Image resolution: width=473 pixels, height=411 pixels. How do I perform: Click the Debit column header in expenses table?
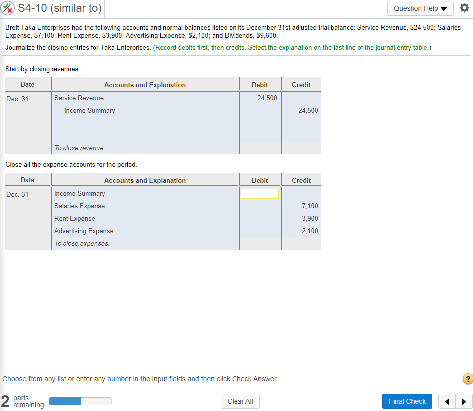coord(260,180)
